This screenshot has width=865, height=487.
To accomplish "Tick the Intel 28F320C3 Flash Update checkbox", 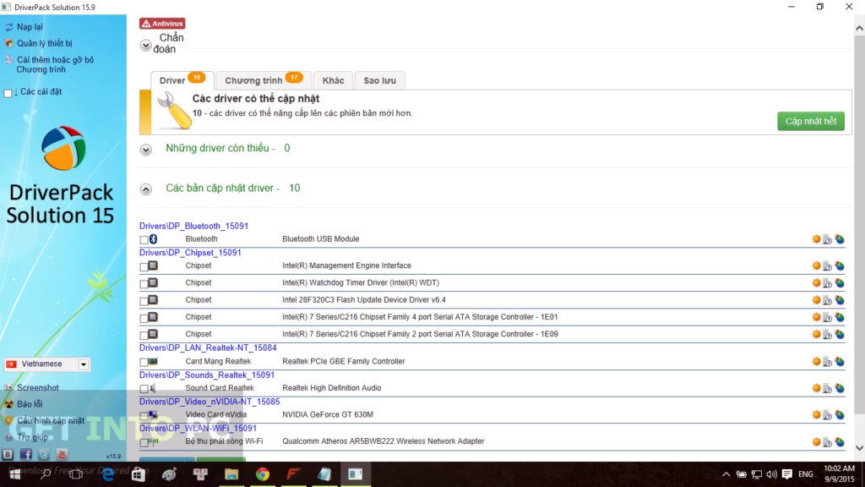I will (x=144, y=301).
